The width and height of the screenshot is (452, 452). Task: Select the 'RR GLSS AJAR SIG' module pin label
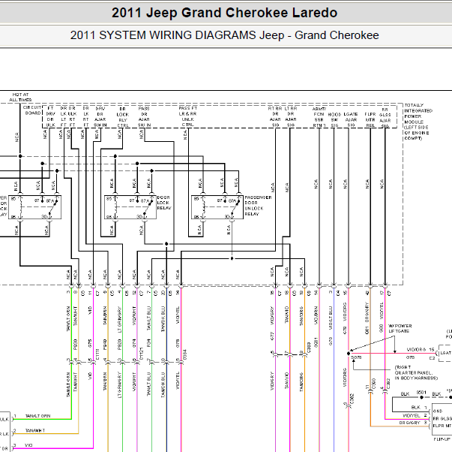coord(385,118)
